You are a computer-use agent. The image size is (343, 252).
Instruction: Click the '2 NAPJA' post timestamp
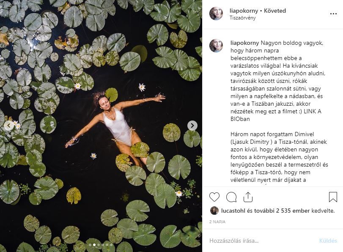point(217,222)
